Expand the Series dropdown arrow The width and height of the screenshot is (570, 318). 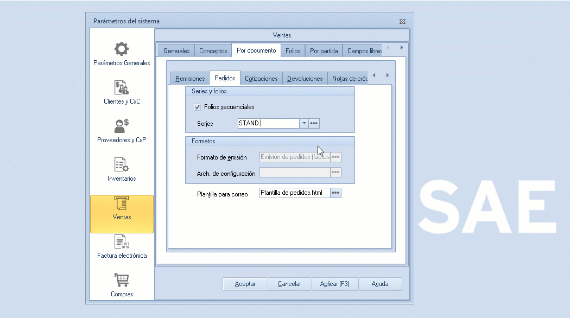point(304,123)
